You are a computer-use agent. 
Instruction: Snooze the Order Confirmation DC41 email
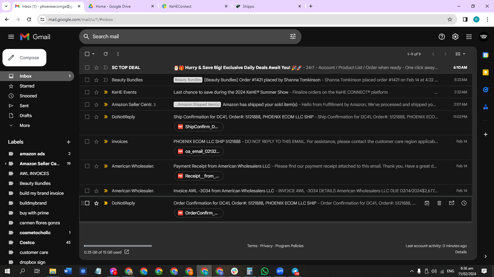[464, 203]
